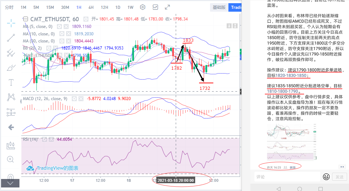This screenshot has width=349, height=191.
Task: Open the indicators chart icon
Action: 155,7
